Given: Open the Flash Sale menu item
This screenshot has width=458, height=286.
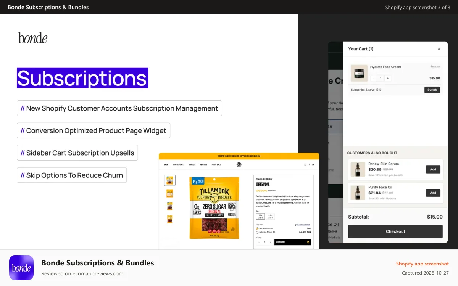Looking at the screenshot, I should [216, 165].
